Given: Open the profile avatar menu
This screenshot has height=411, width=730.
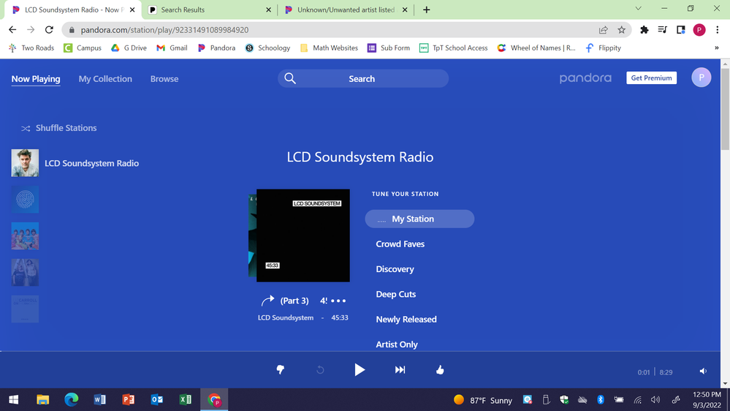Looking at the screenshot, I should pyautogui.click(x=701, y=78).
